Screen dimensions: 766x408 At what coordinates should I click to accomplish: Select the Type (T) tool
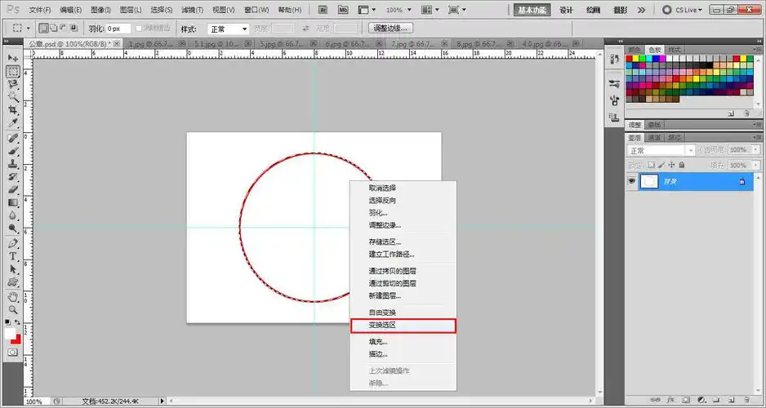[13, 256]
